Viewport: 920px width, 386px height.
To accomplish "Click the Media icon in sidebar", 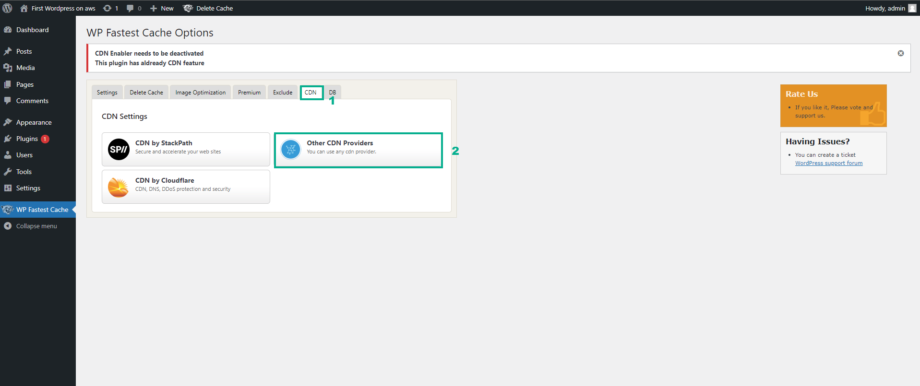I will (8, 68).
